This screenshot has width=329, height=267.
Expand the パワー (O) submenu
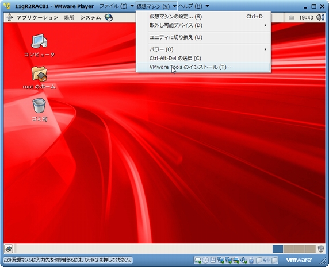[203, 49]
